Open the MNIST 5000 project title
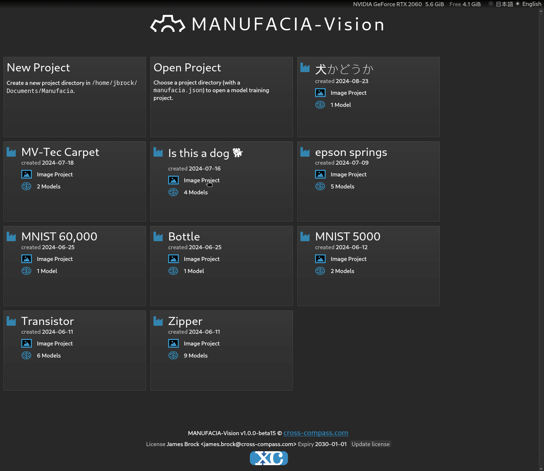This screenshot has width=544, height=471. pos(348,236)
